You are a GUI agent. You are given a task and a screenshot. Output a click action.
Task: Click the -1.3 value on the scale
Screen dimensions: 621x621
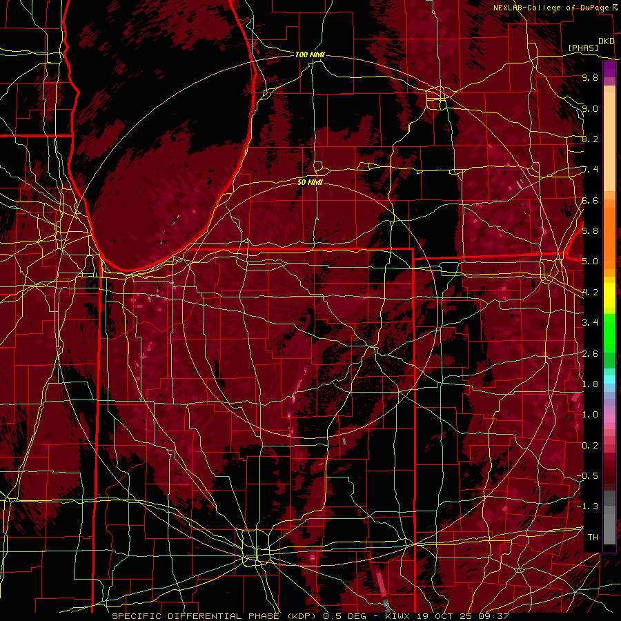pyautogui.click(x=588, y=506)
